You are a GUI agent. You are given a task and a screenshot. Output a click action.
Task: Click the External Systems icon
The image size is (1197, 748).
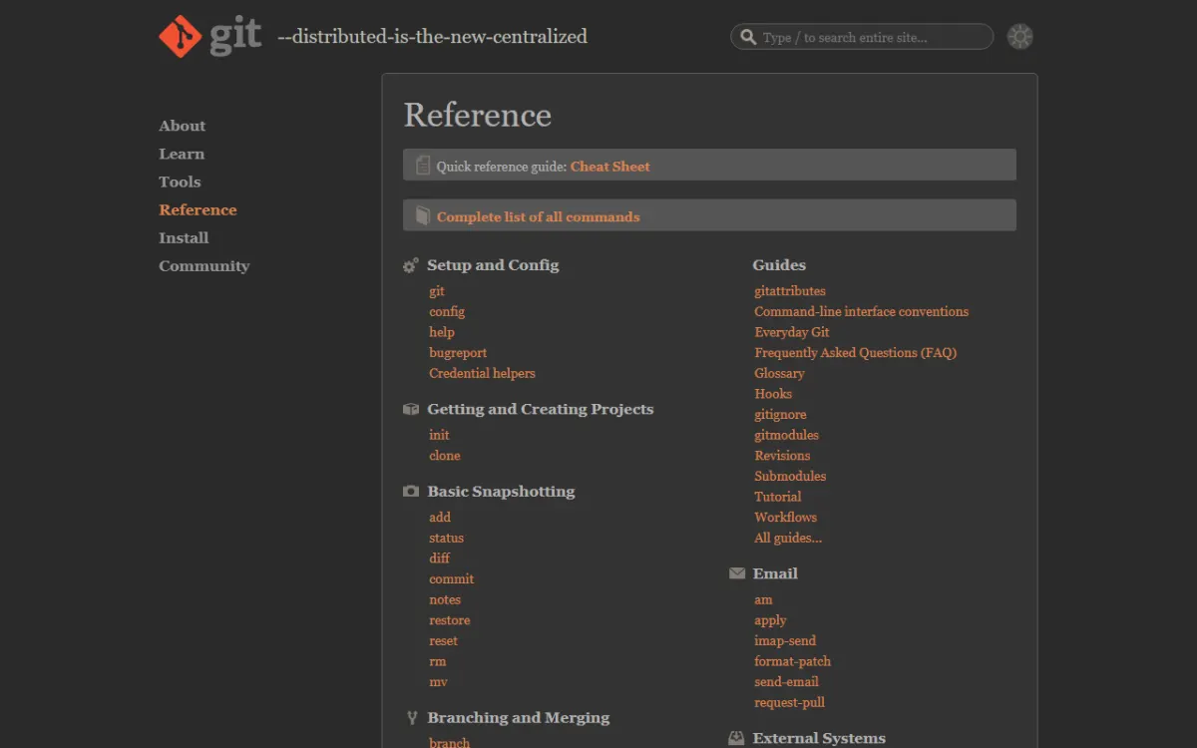click(737, 739)
